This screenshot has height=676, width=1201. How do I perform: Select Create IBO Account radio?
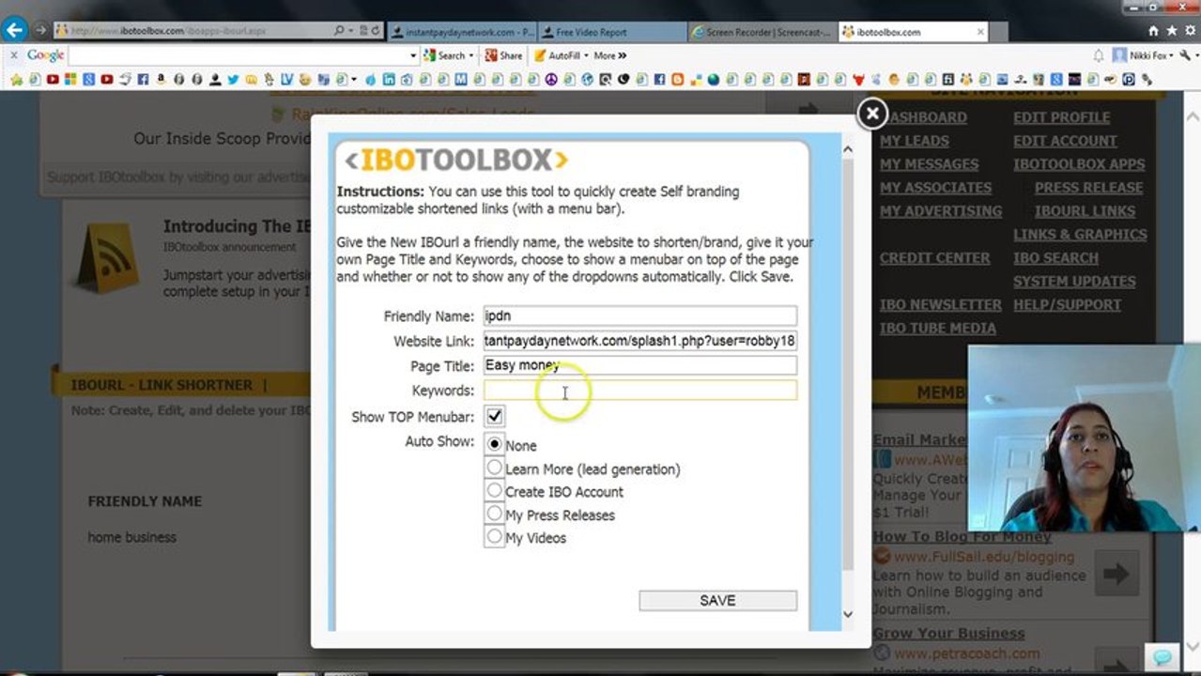coord(494,490)
